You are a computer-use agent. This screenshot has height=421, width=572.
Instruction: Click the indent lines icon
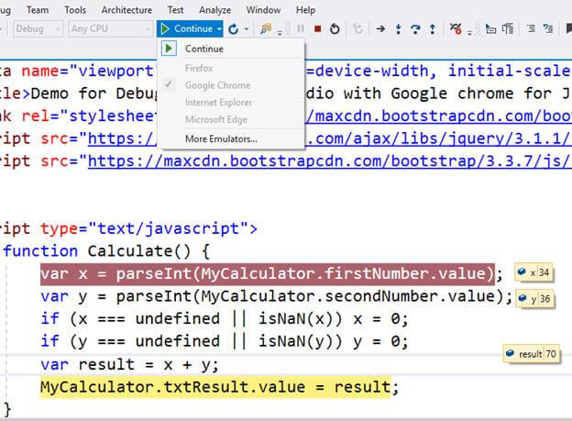pyautogui.click(x=531, y=28)
